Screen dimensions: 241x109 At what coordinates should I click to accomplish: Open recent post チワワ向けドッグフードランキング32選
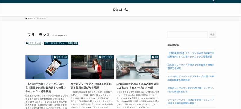click(x=191, y=78)
